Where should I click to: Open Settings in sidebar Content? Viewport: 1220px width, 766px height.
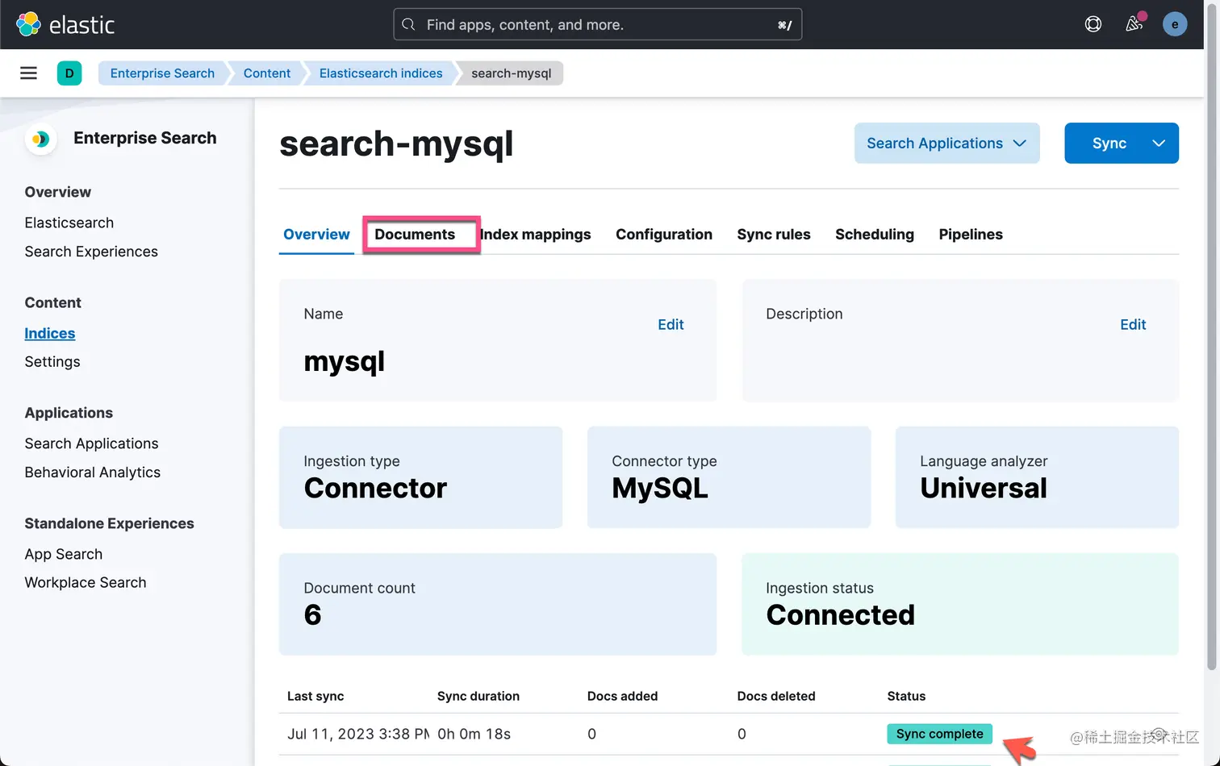[52, 362]
